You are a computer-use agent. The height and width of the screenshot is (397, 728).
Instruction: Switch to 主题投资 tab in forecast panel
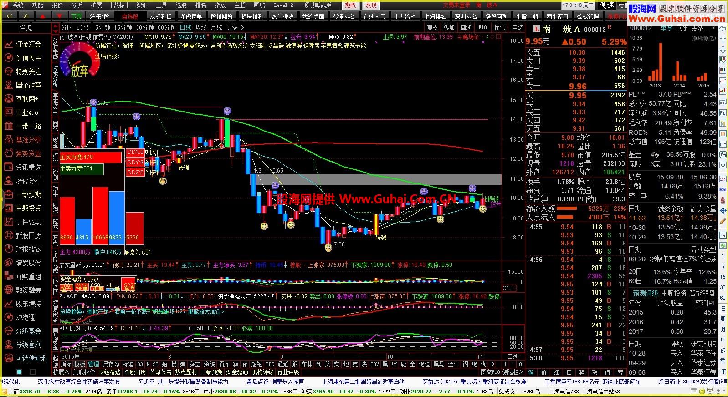[x=674, y=293]
